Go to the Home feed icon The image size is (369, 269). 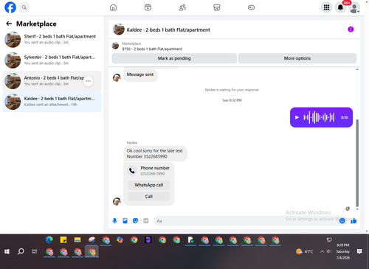click(x=113, y=7)
